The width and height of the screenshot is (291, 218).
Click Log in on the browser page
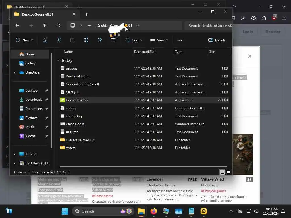pyautogui.click(x=248, y=32)
